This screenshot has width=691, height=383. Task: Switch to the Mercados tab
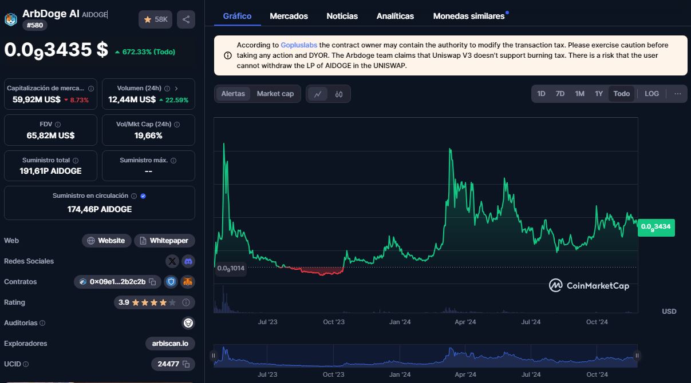[x=289, y=16]
